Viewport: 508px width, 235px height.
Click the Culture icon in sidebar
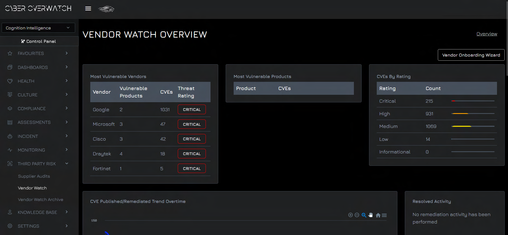coord(10,95)
